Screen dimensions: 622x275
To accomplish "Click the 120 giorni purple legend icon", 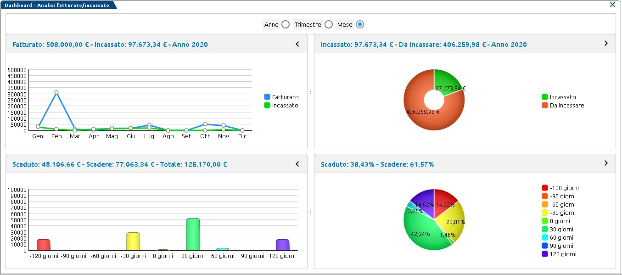I will [x=545, y=254].
